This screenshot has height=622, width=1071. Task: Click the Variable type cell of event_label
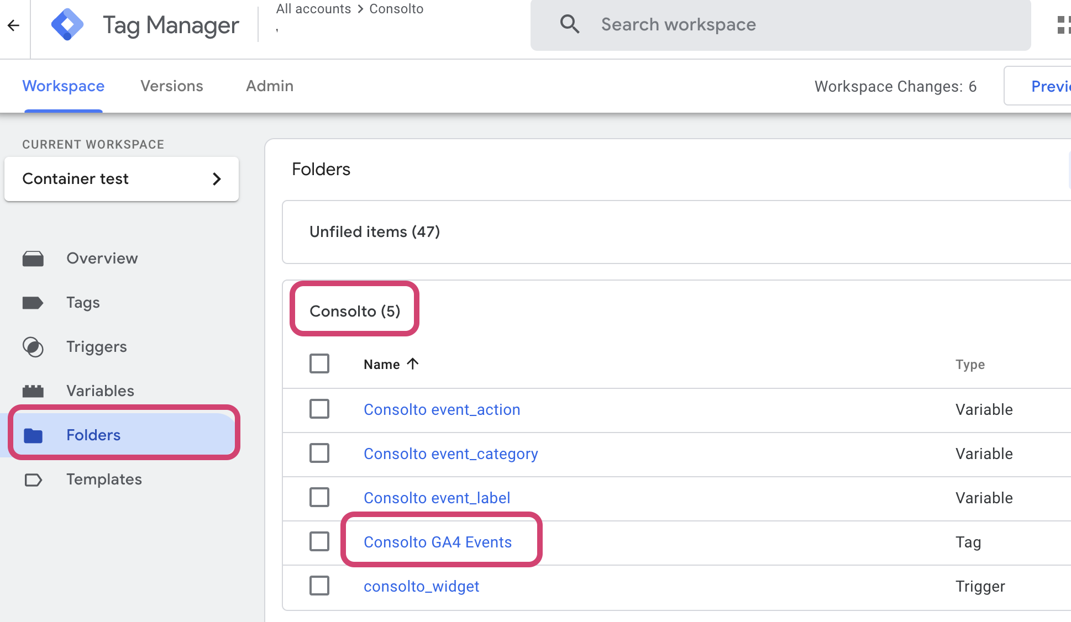[x=984, y=498]
